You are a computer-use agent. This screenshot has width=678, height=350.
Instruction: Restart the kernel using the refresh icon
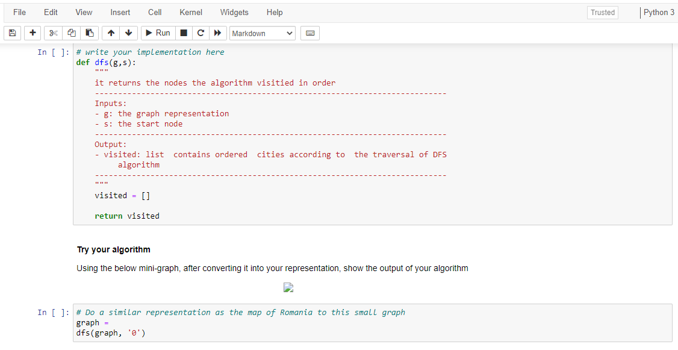(x=201, y=33)
